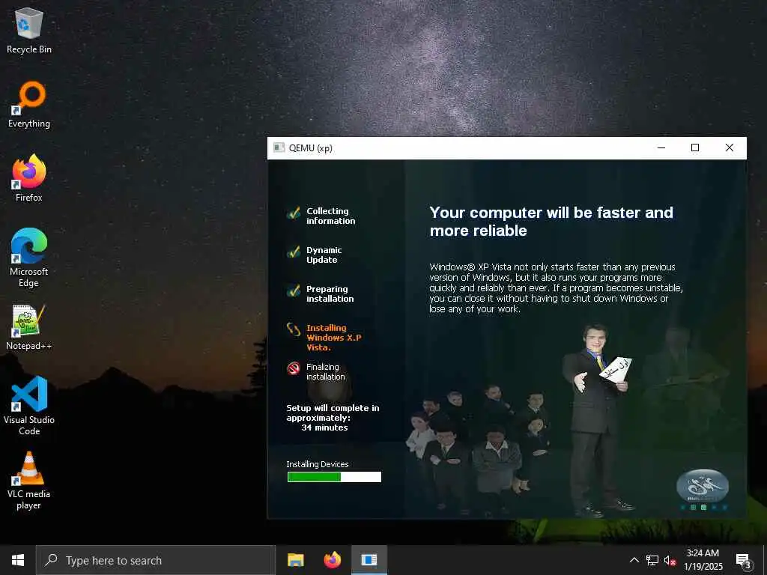Click the Preparing installation checkmark icon
767x575 pixels.
tap(294, 291)
